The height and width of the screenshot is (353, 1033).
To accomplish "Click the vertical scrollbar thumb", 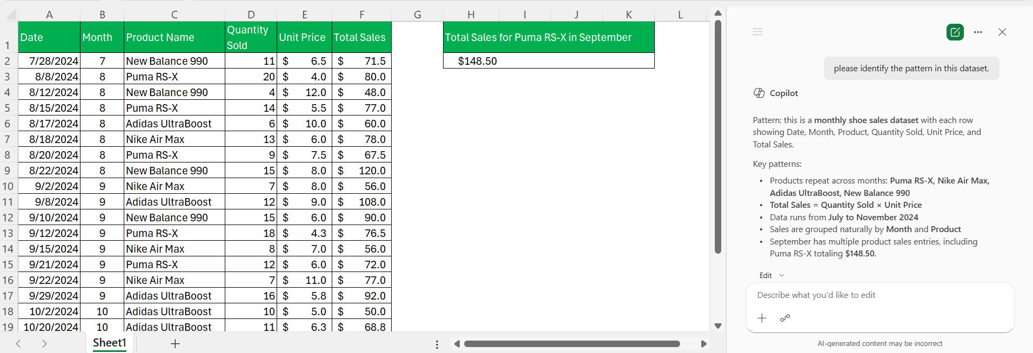I will (718, 137).
